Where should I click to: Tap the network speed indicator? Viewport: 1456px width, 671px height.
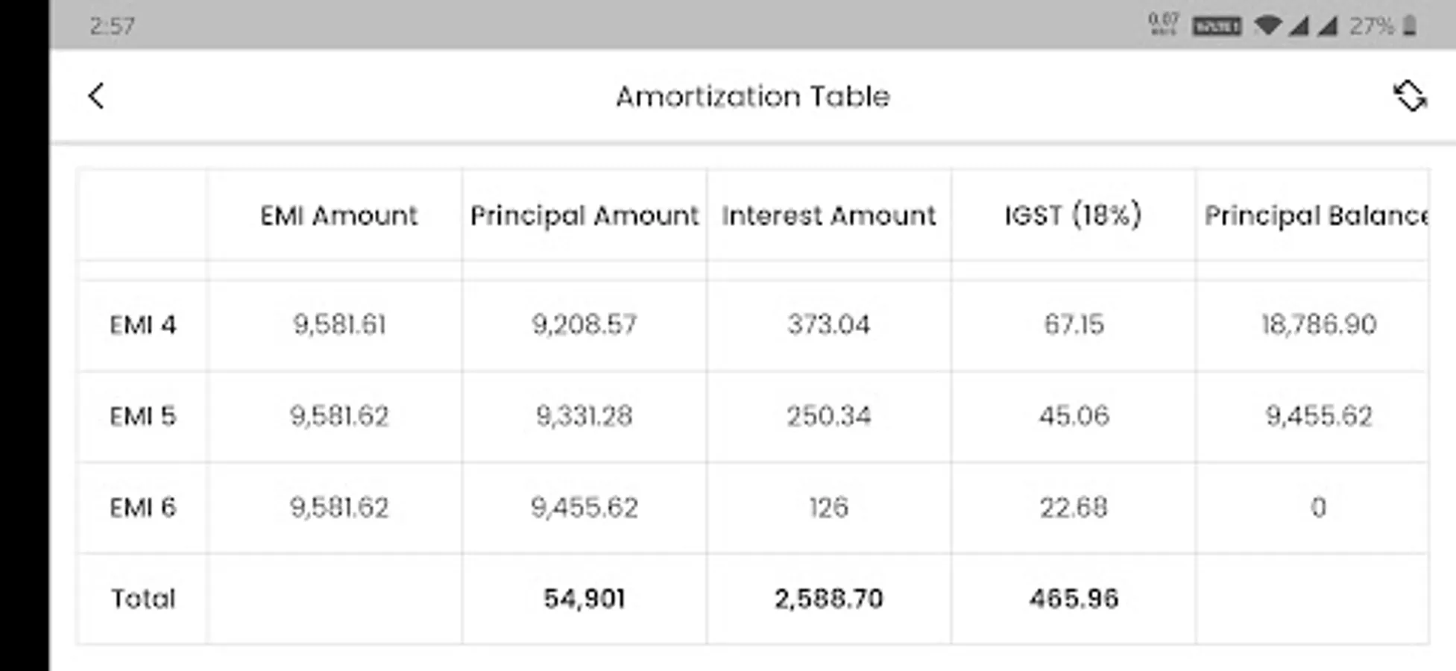[1163, 25]
